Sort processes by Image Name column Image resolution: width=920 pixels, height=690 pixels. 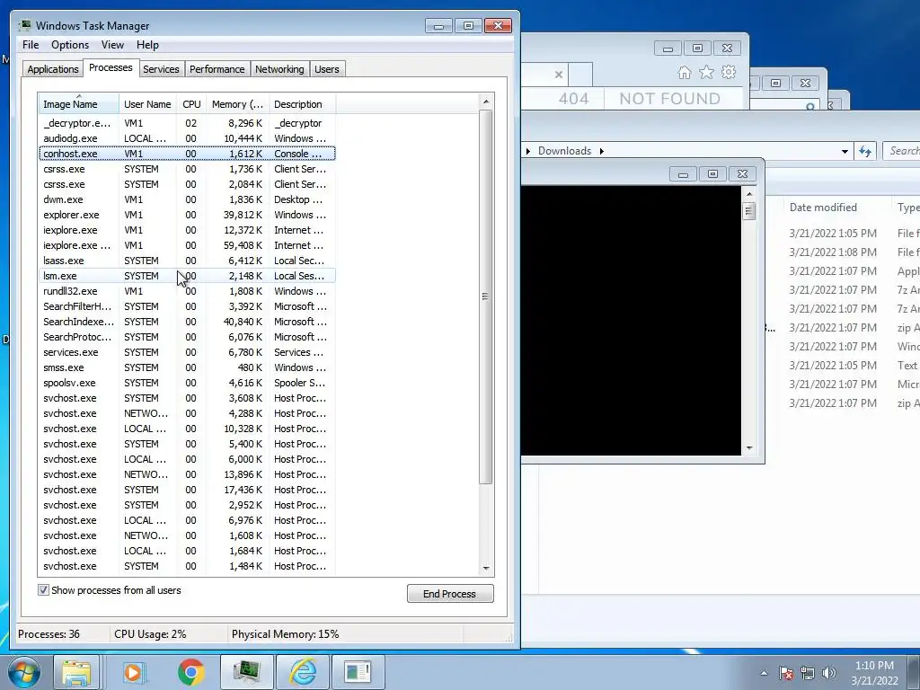pyautogui.click(x=79, y=104)
